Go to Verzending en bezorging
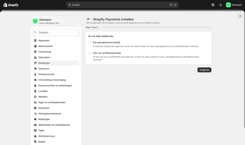The height and width of the screenshot is (145, 245). pyautogui.click(x=56, y=80)
